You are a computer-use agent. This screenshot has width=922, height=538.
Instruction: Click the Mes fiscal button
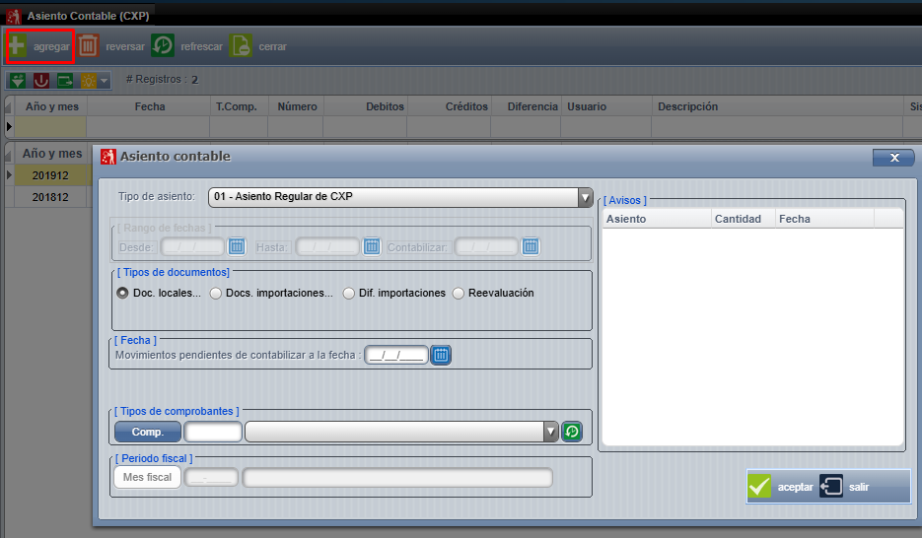click(x=148, y=477)
